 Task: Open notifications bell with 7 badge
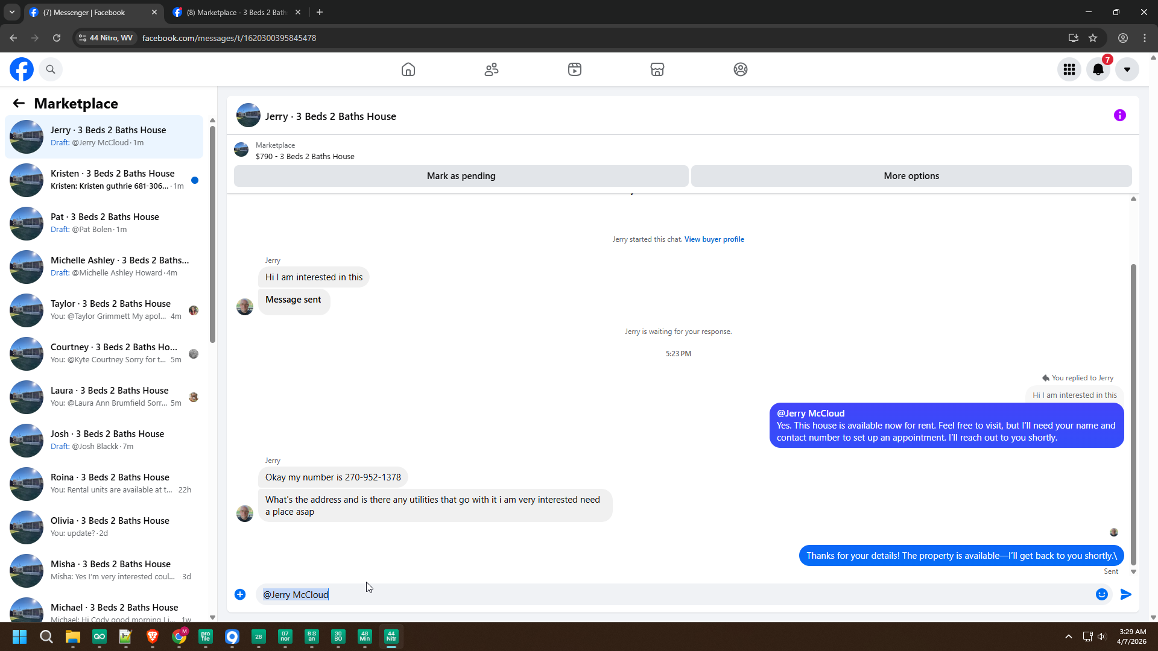(1098, 69)
